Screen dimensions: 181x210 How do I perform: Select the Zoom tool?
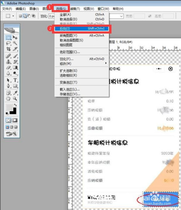coord(15,99)
